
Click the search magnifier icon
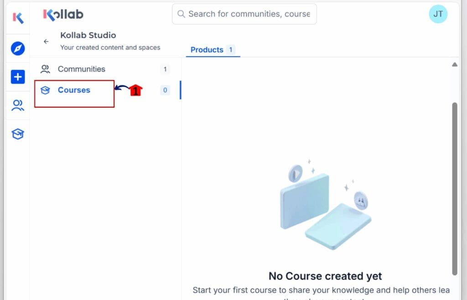click(x=181, y=14)
